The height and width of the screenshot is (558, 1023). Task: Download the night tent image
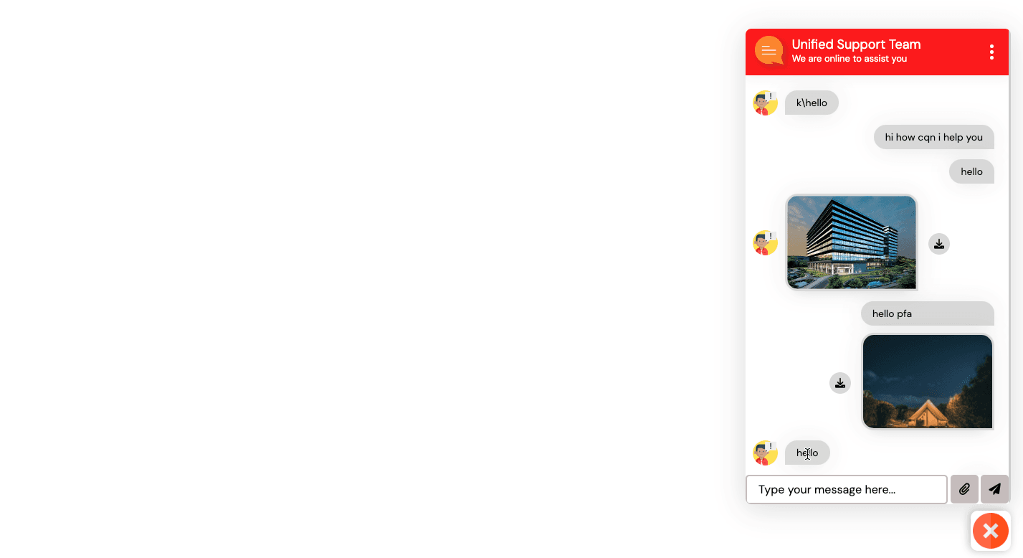click(840, 383)
